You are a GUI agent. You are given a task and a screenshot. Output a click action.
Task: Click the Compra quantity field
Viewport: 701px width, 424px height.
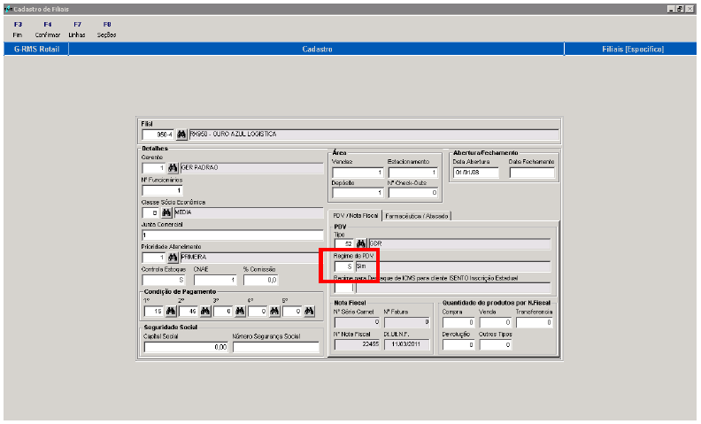458,322
